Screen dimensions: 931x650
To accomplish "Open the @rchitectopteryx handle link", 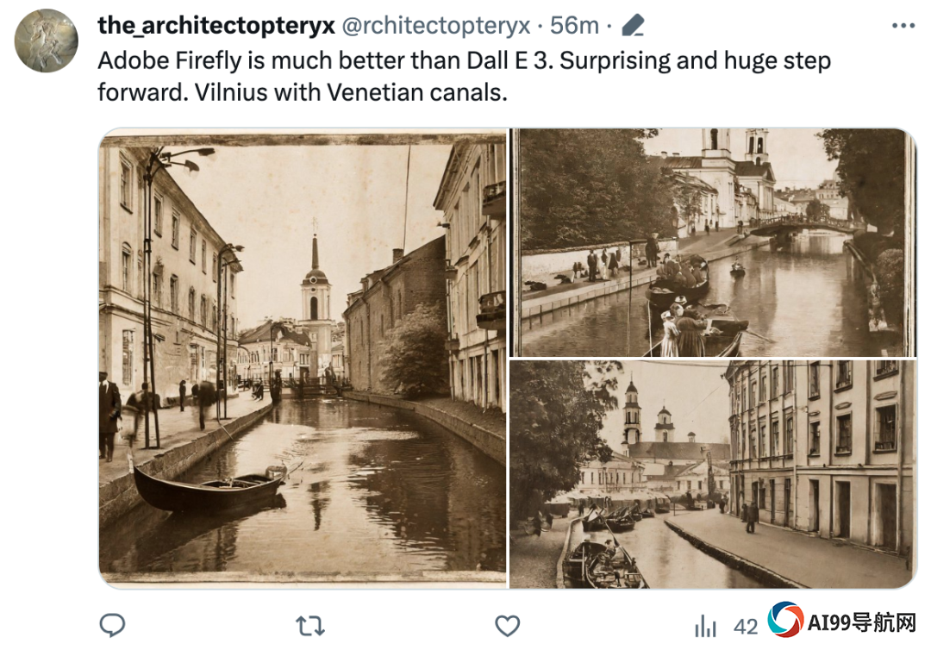I will (x=436, y=25).
